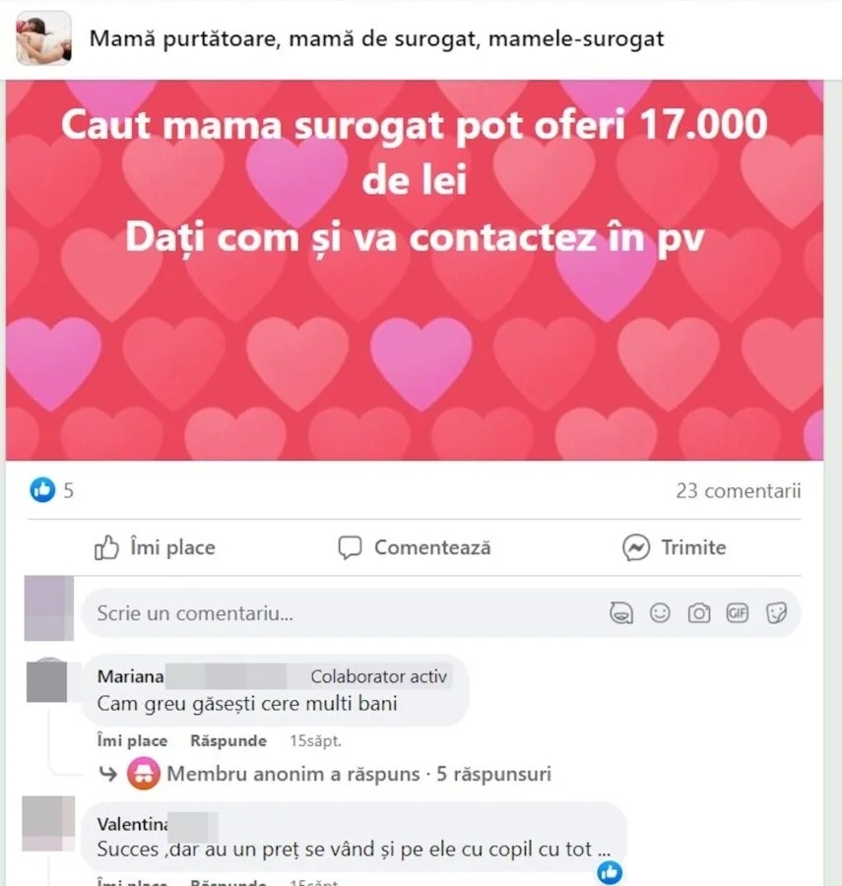Open the 23 comentarii count
The width and height of the screenshot is (842, 886).
(738, 490)
